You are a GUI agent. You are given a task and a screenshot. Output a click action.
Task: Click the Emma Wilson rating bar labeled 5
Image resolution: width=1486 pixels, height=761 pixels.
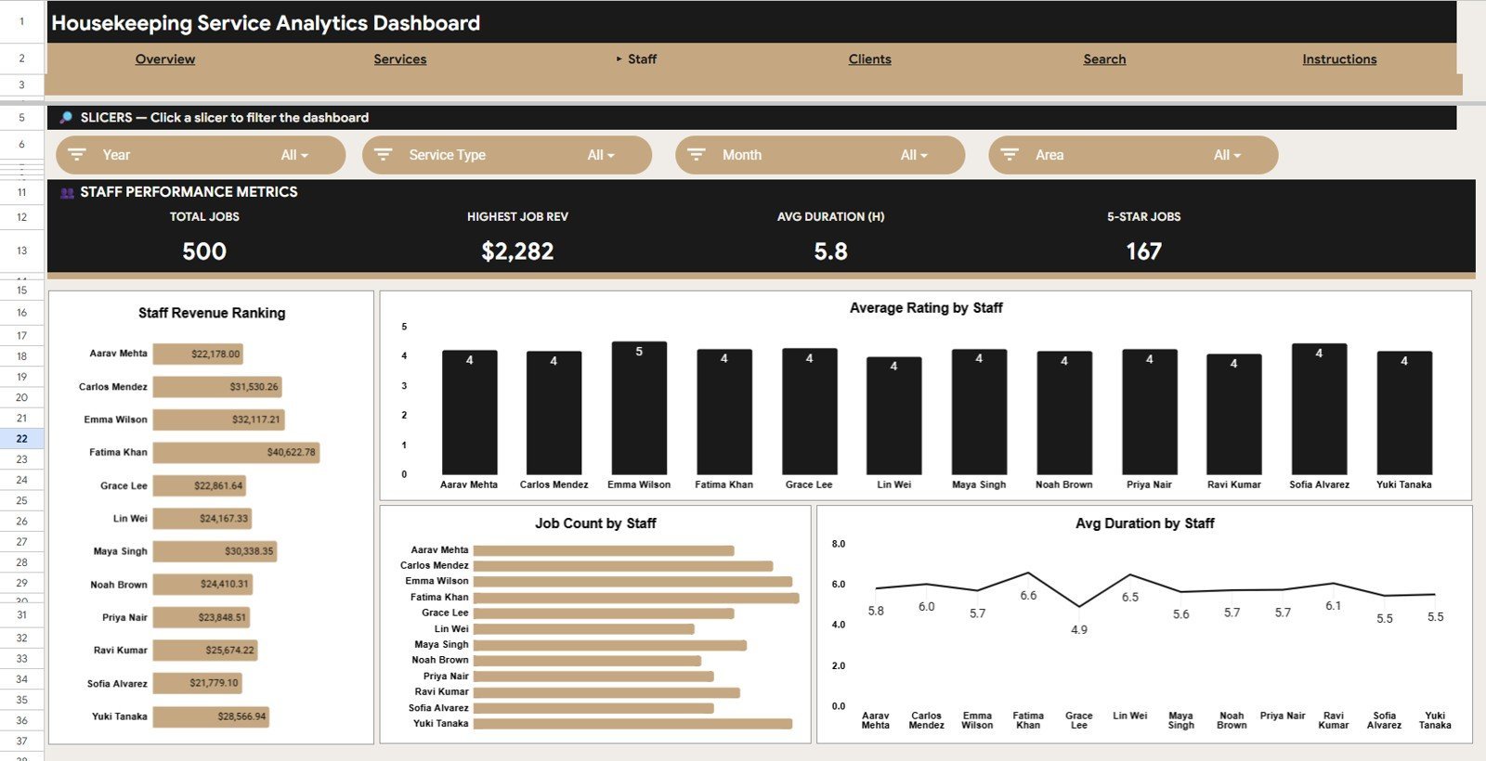[639, 408]
